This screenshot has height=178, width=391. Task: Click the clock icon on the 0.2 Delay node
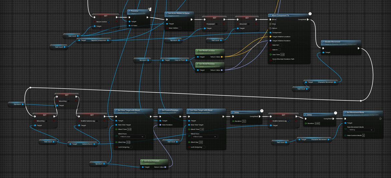[x=262, y=111]
